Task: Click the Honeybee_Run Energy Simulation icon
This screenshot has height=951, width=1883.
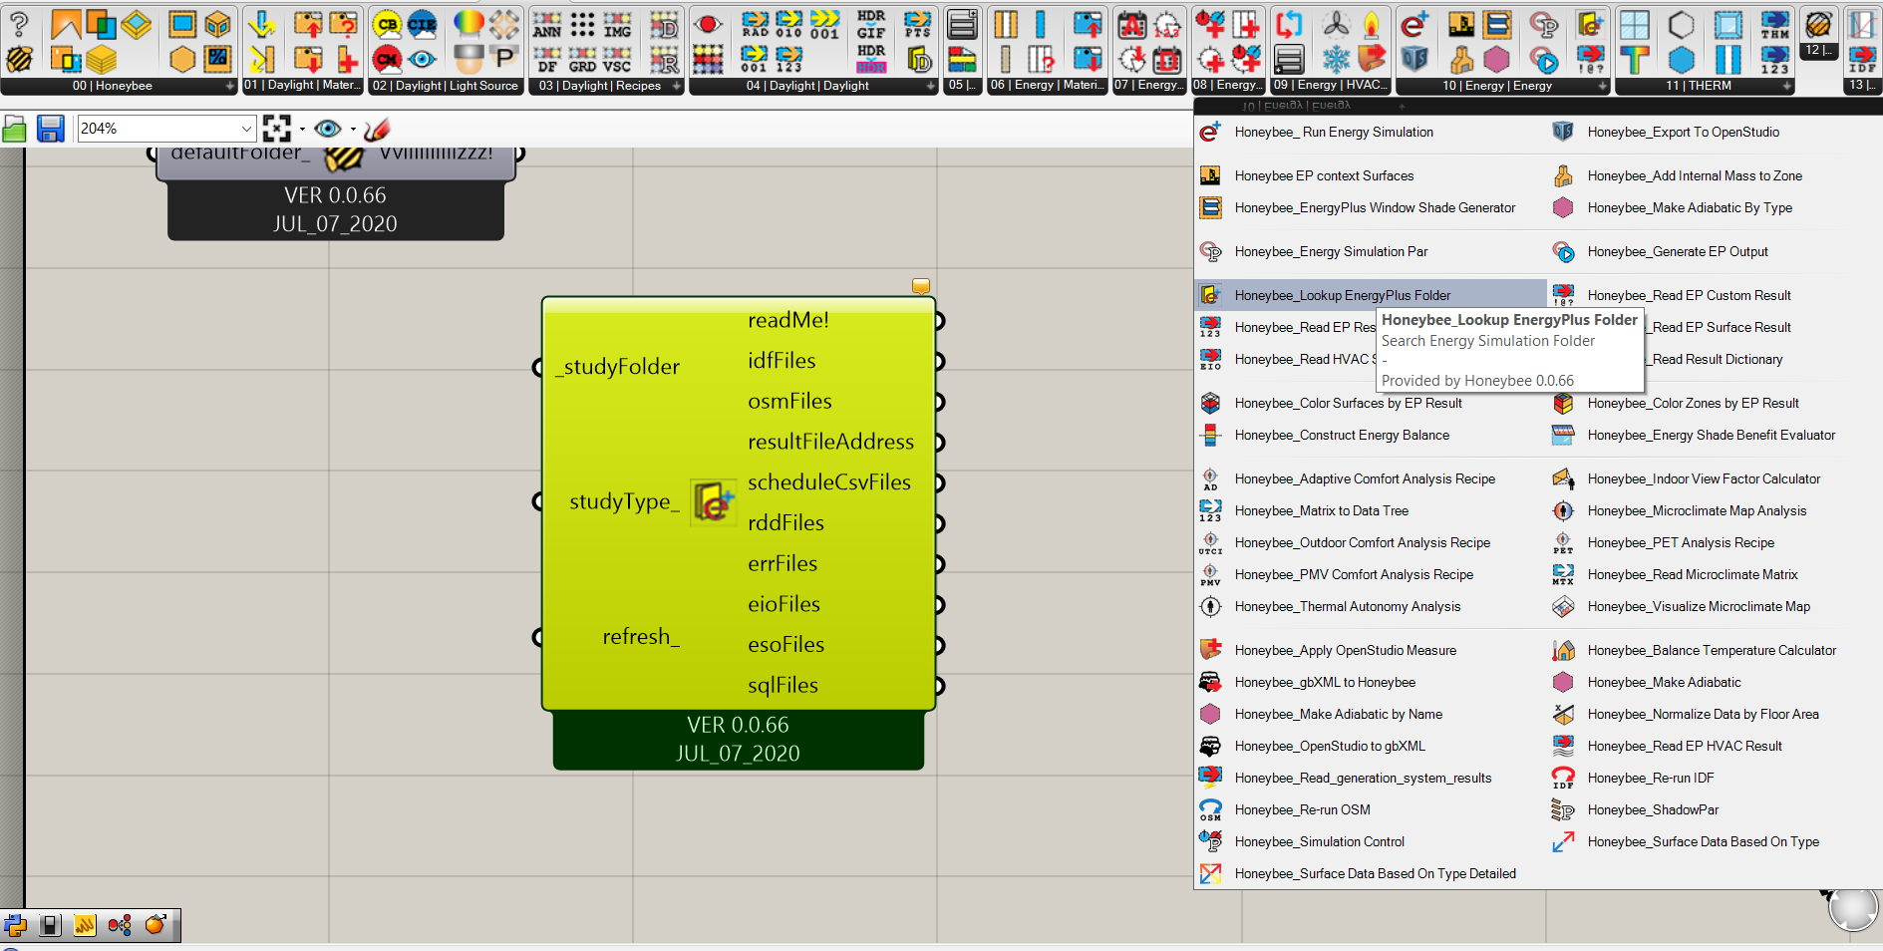Action: tap(1210, 132)
